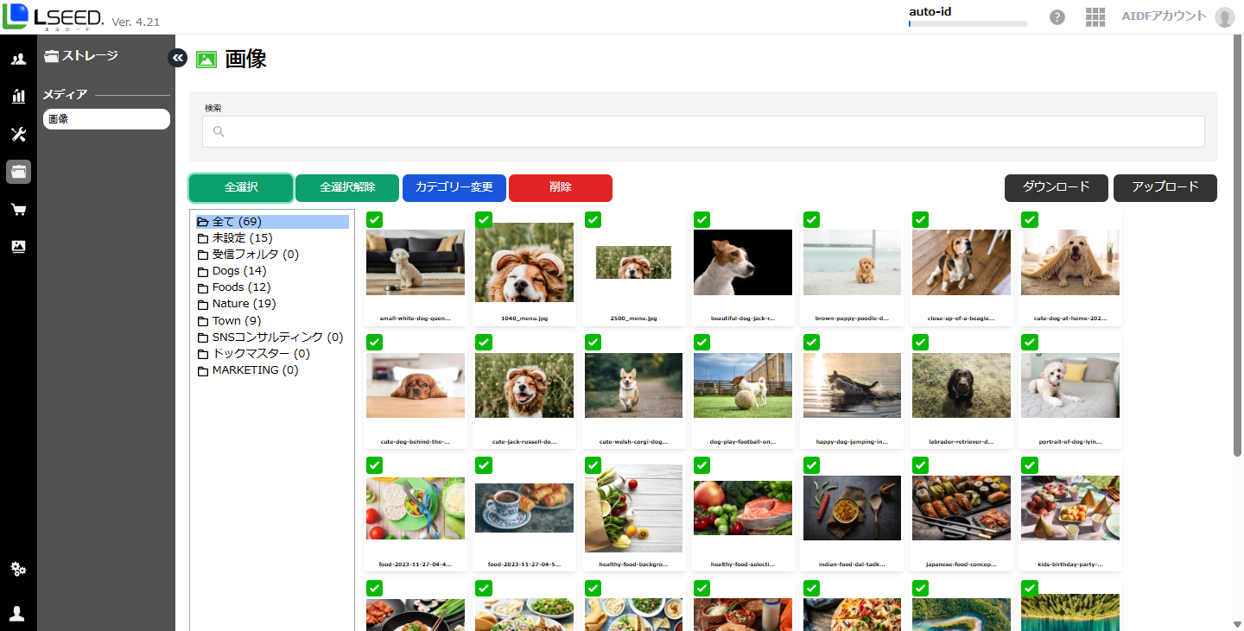The width and height of the screenshot is (1244, 631).
Task: Deselect the 1040_menu.jpg checkbox
Action: coord(484,219)
